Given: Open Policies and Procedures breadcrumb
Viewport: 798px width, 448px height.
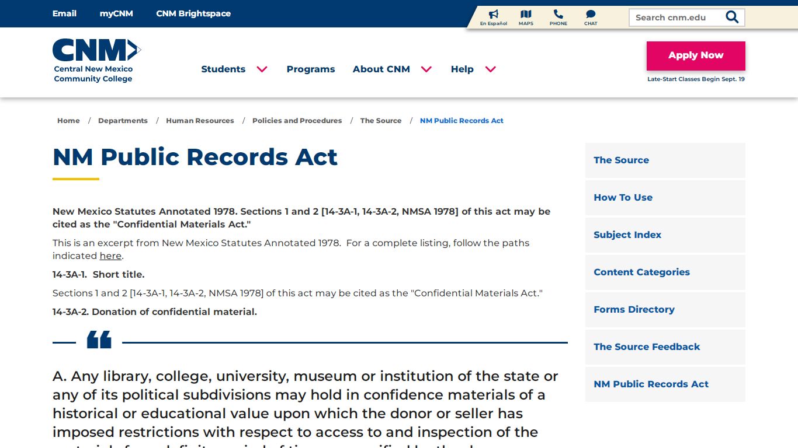Looking at the screenshot, I should [x=297, y=121].
